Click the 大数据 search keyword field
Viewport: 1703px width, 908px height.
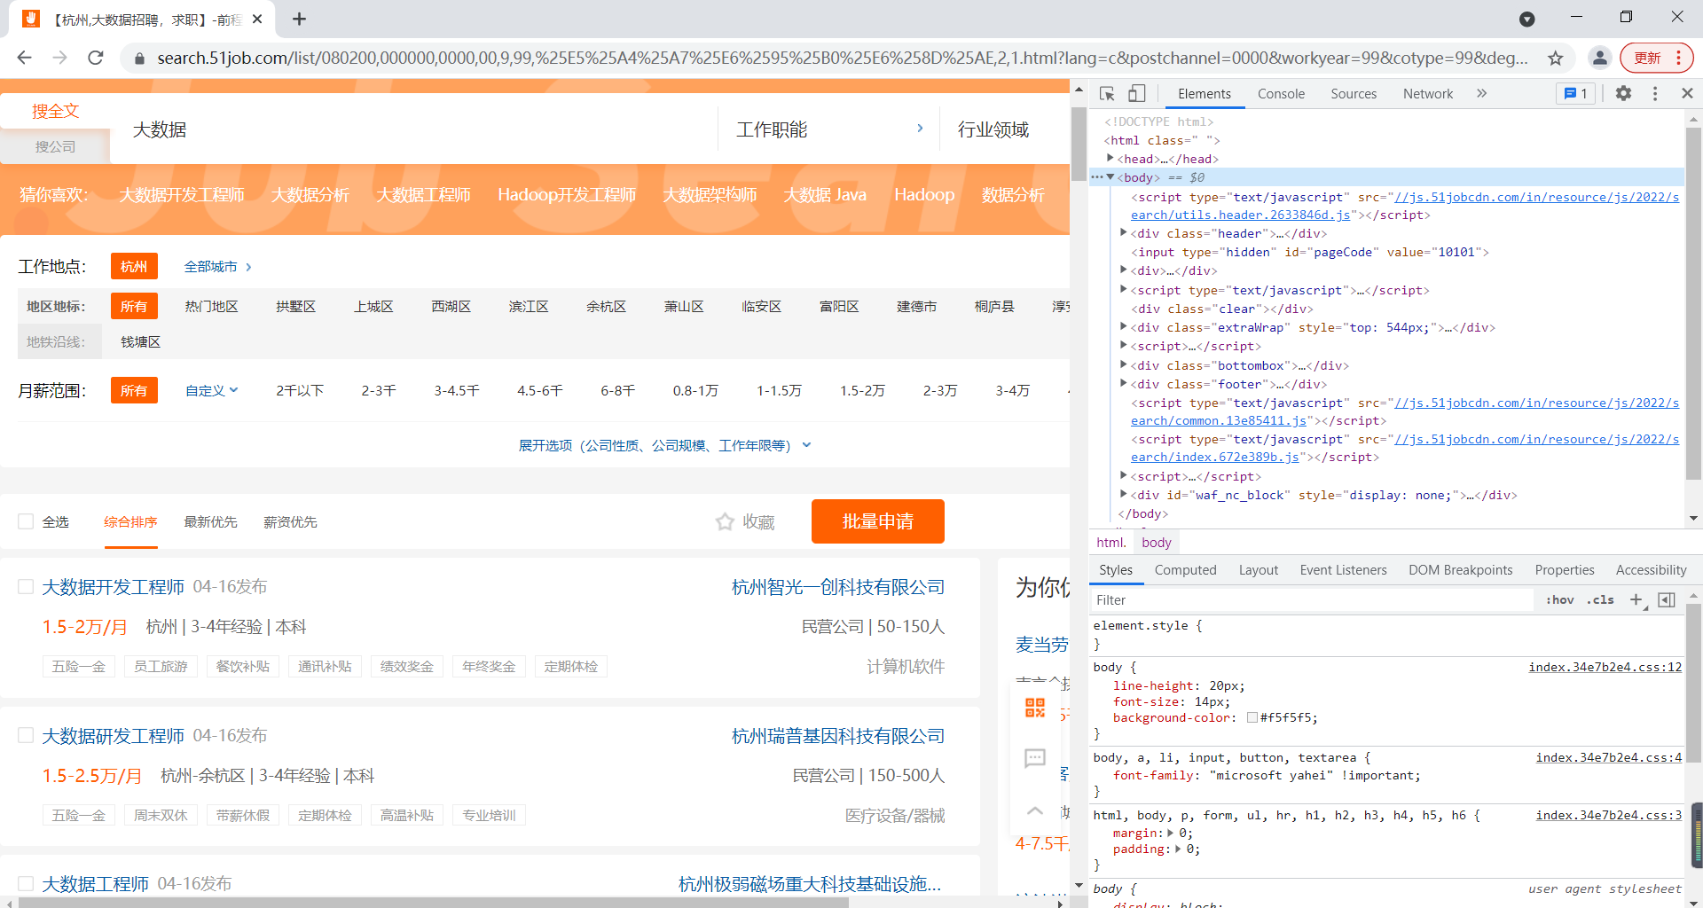coord(413,129)
